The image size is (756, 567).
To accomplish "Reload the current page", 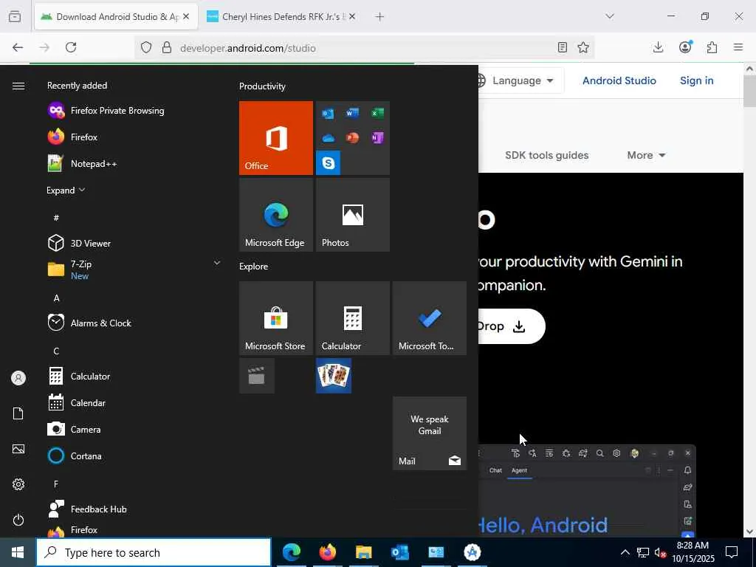I will tap(71, 47).
